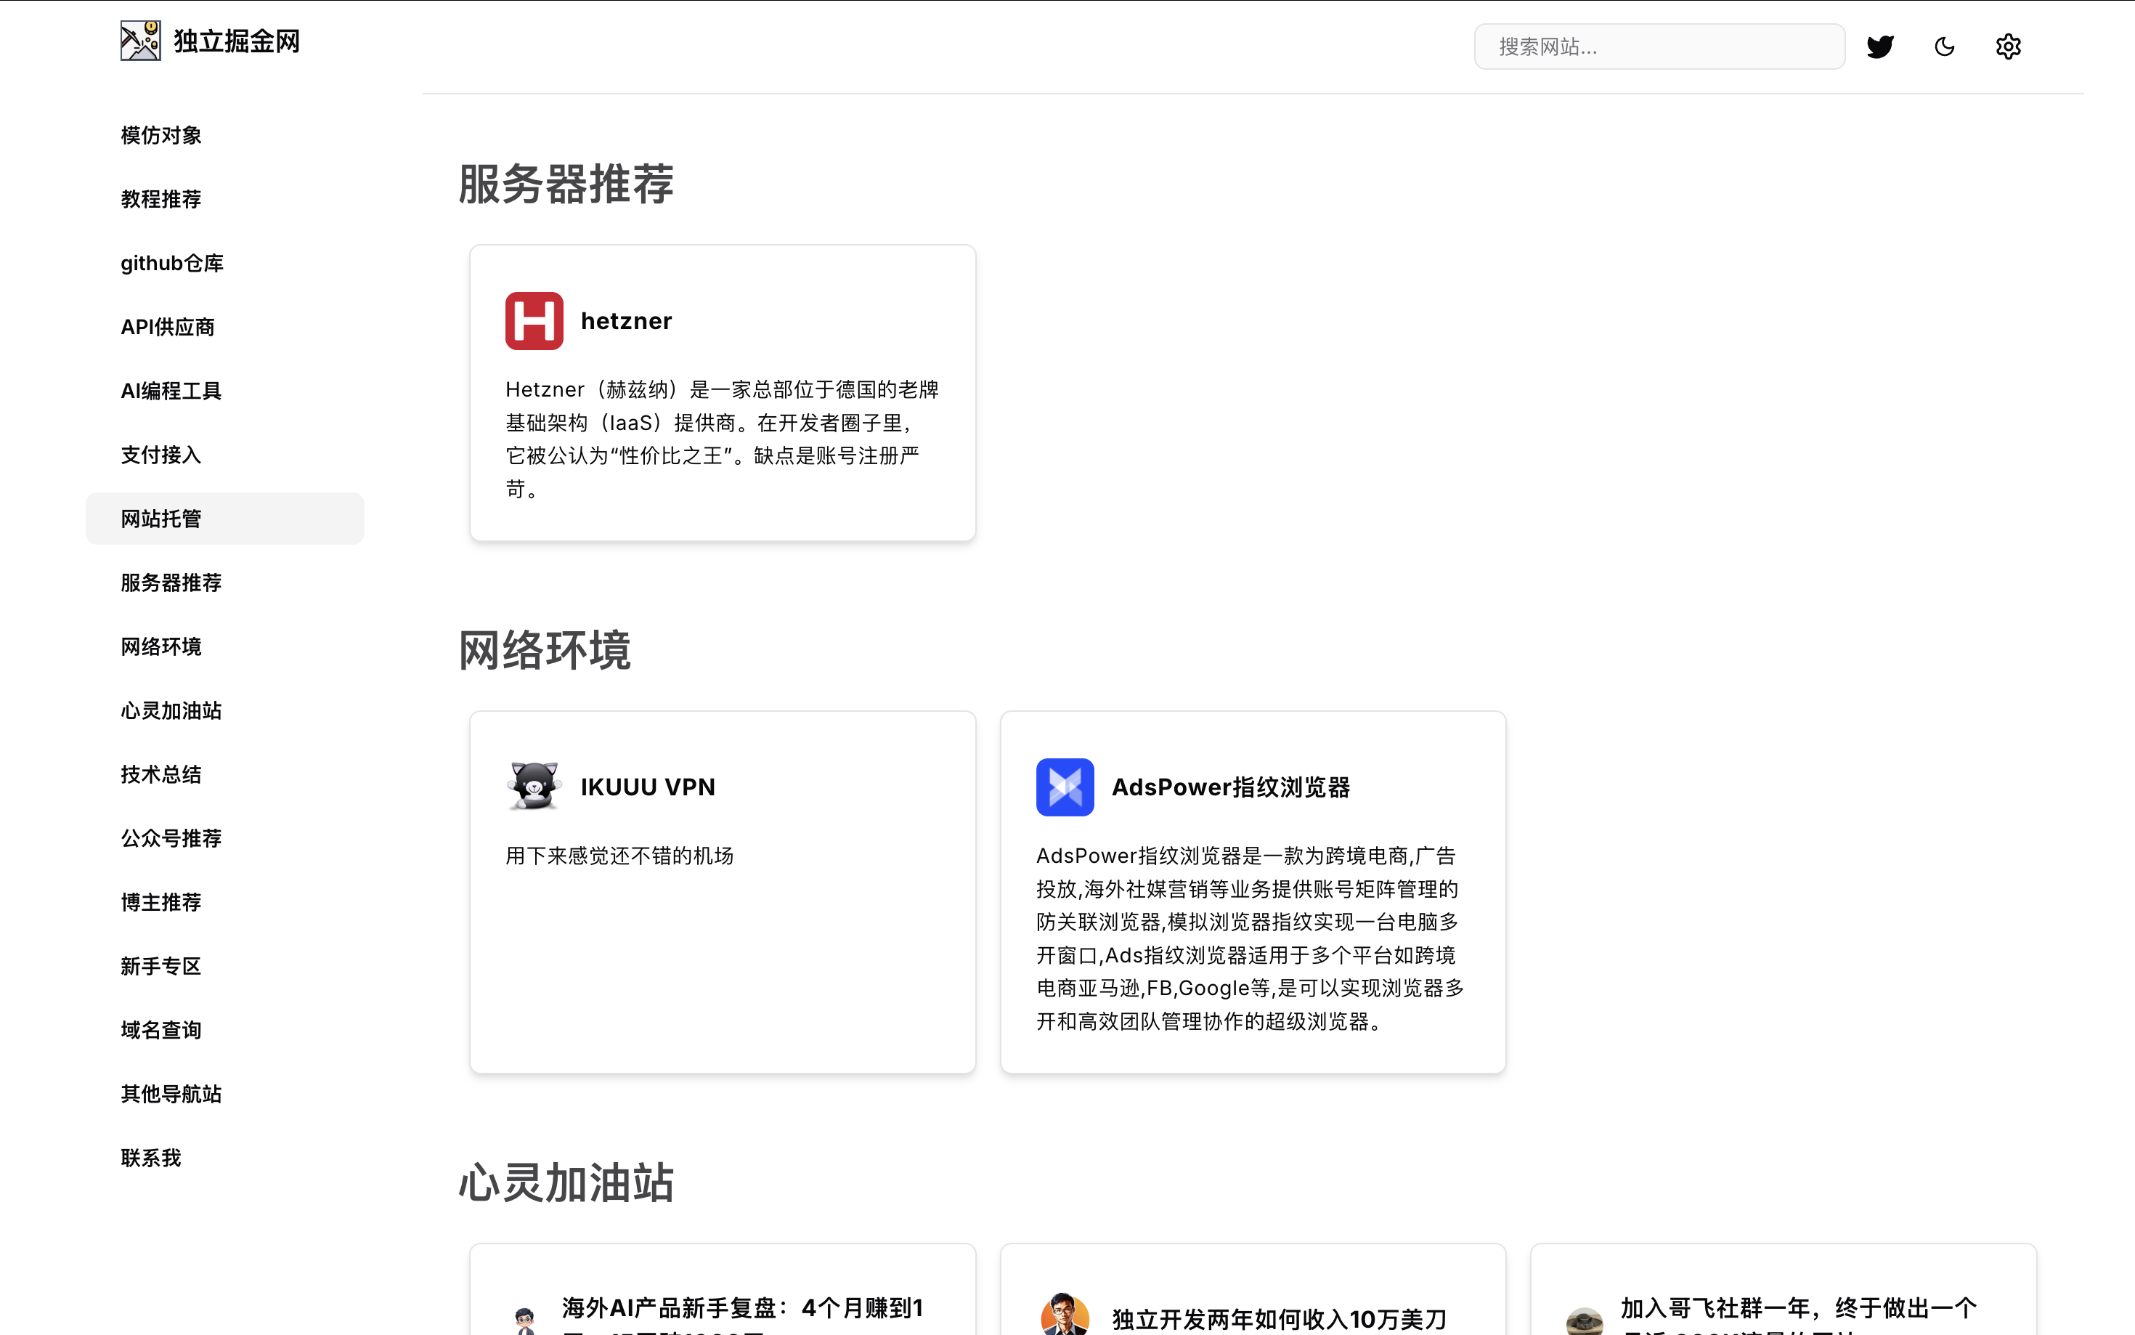The height and width of the screenshot is (1335, 2135).
Task: Toggle dark mode with the moon icon
Action: [1944, 46]
